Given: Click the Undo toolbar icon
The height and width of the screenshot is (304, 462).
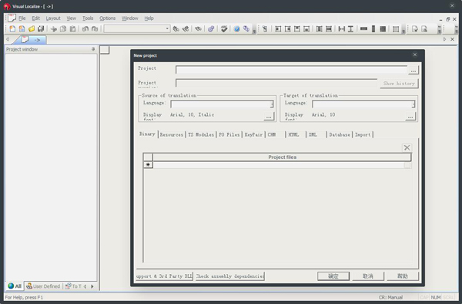Looking at the screenshot, I should [85, 28].
